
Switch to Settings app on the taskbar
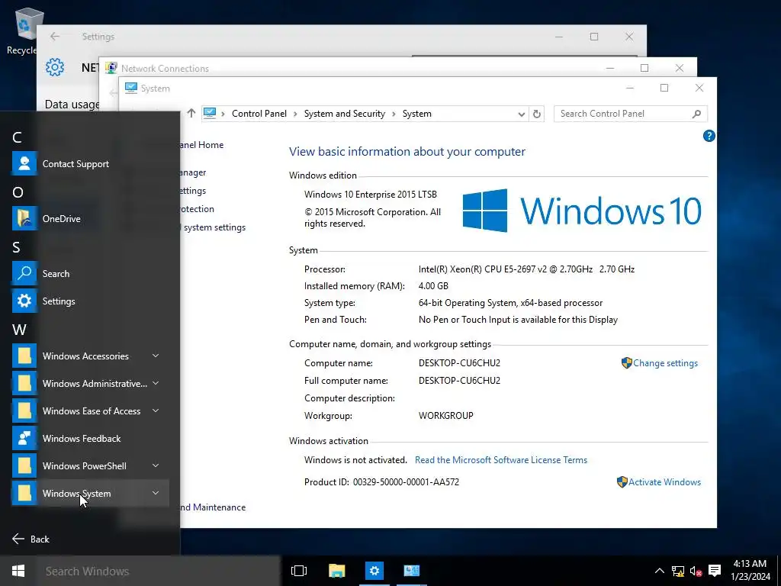click(x=374, y=571)
